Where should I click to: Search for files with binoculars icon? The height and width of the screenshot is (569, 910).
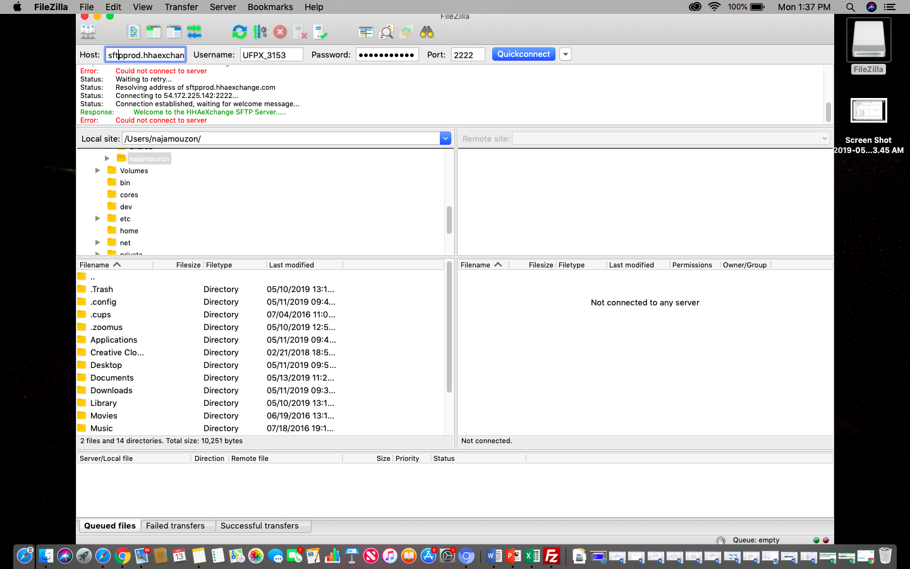click(x=427, y=32)
